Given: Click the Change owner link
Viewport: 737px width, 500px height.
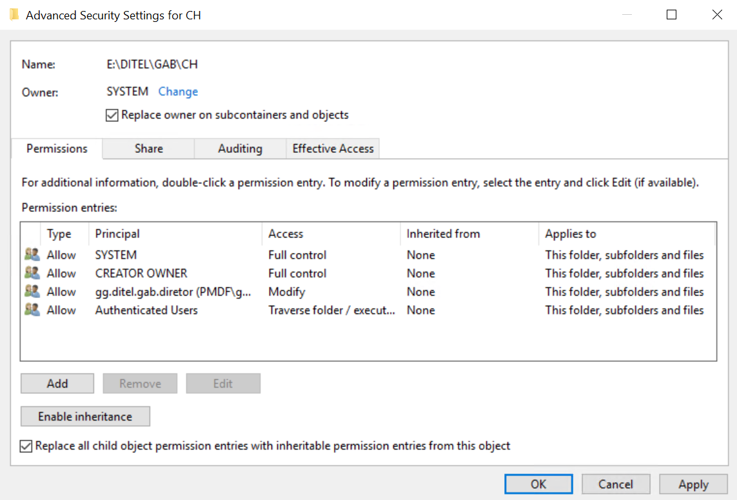Looking at the screenshot, I should [x=178, y=92].
